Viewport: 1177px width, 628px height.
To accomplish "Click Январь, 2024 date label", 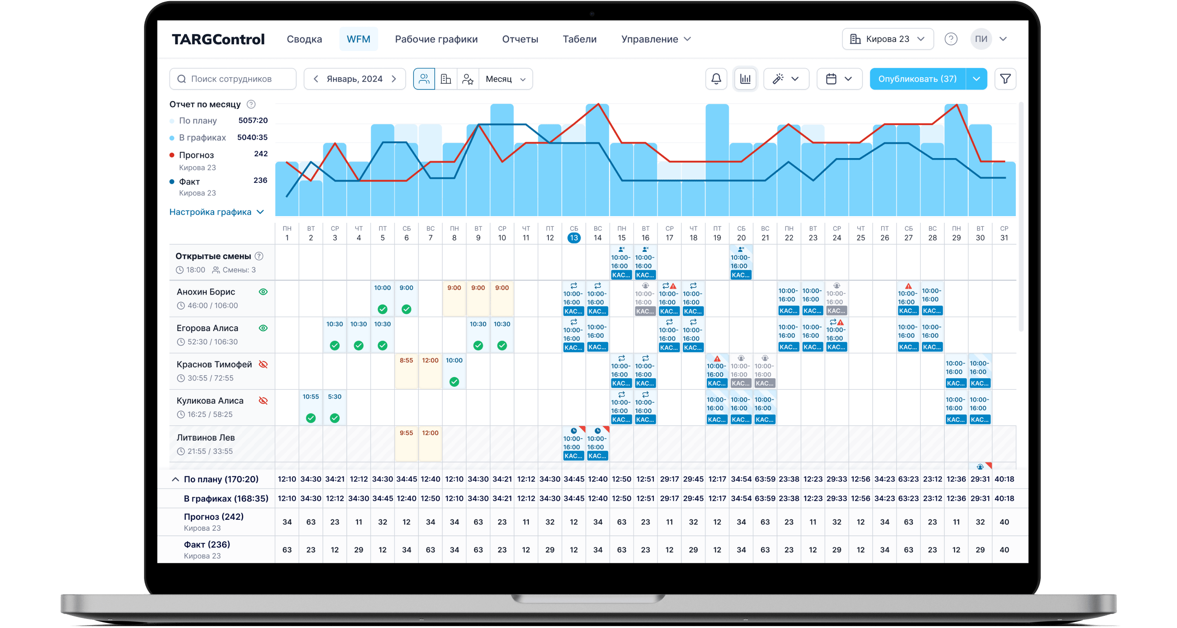I will coord(355,79).
